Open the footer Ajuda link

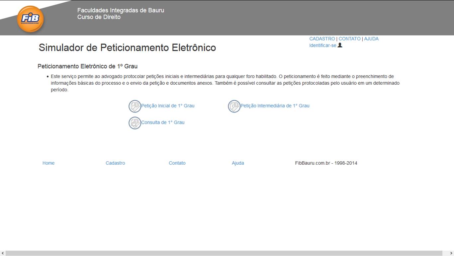click(238, 163)
